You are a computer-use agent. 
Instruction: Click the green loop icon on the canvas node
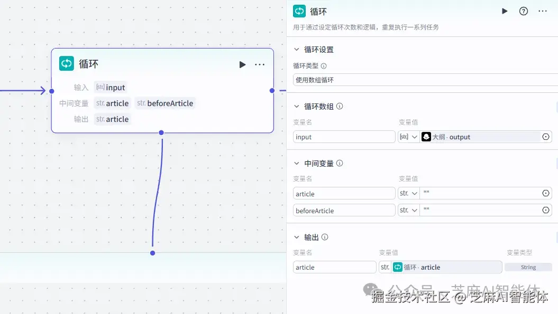point(66,63)
